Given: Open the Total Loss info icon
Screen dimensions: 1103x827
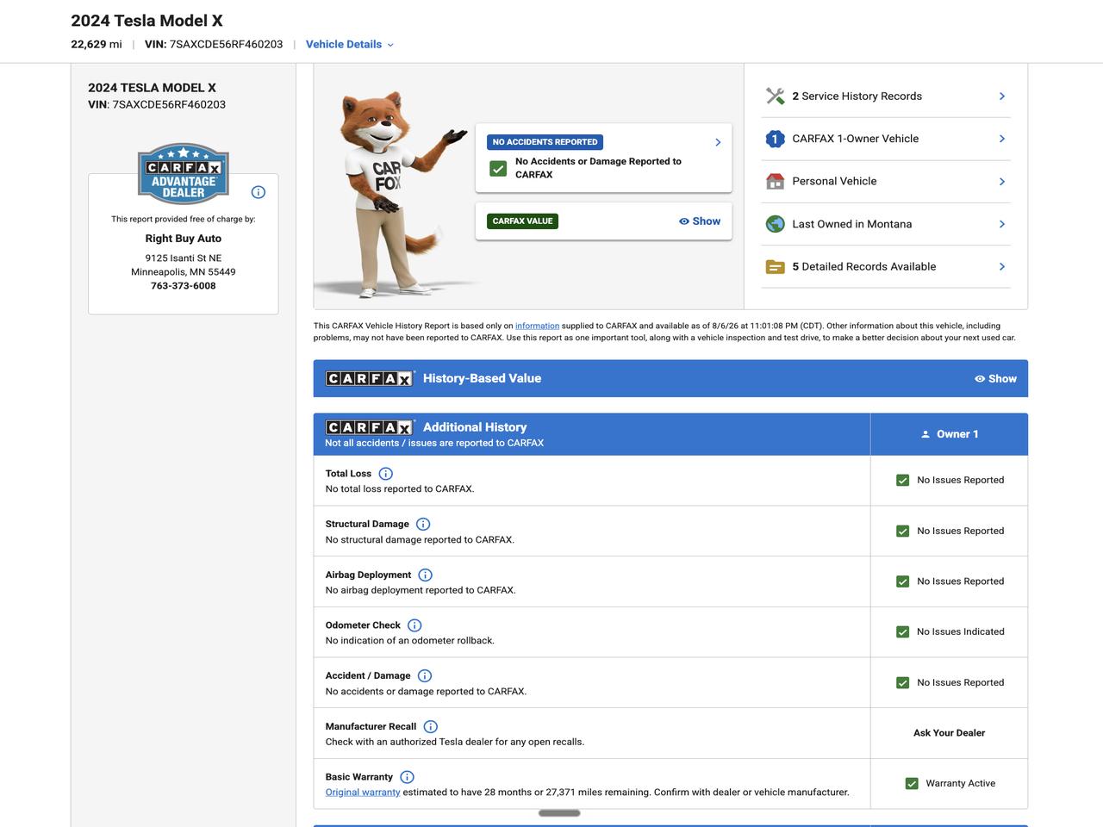Looking at the screenshot, I should click(x=386, y=474).
